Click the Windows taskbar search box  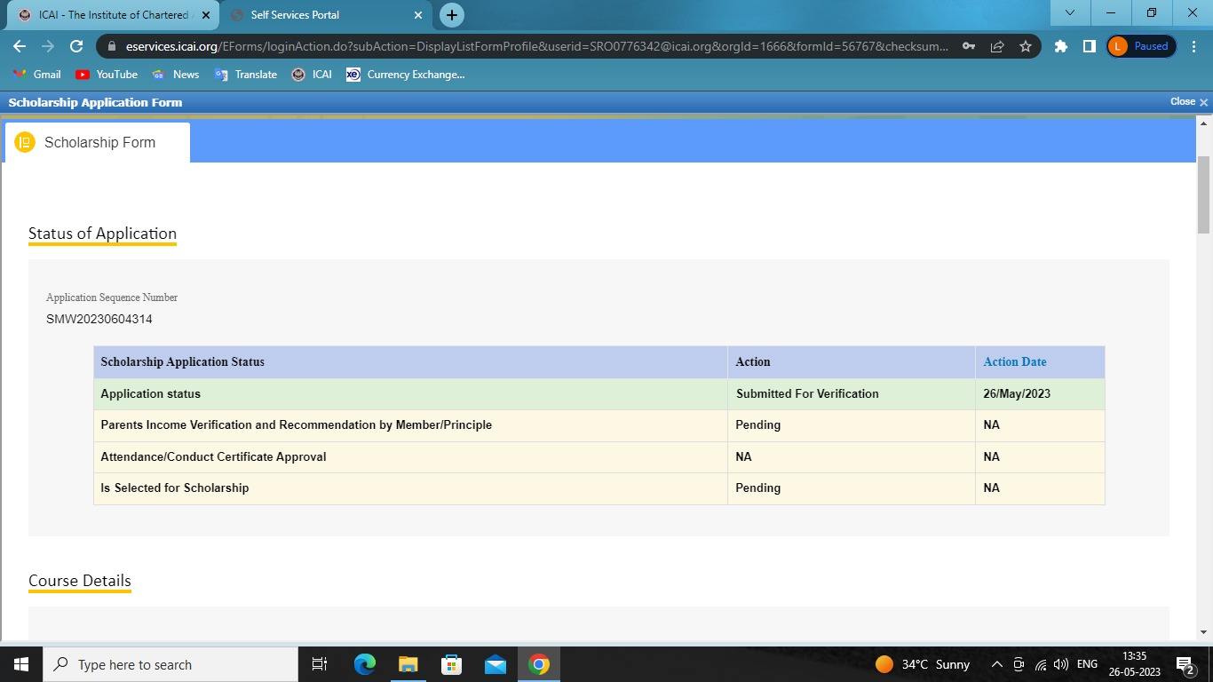click(x=169, y=664)
